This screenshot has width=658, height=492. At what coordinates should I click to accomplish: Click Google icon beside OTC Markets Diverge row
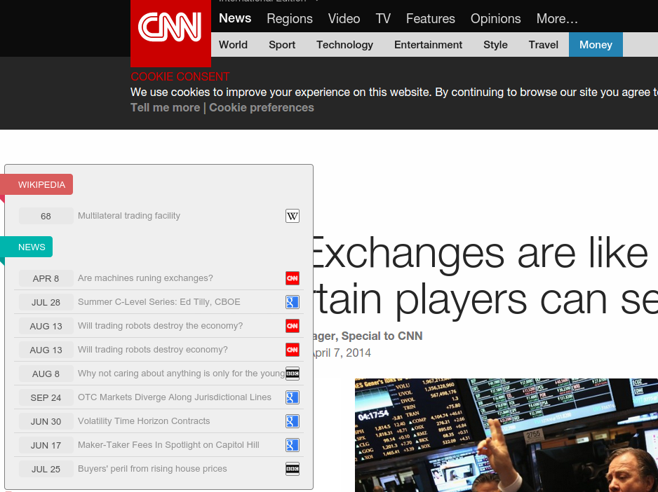(x=293, y=397)
